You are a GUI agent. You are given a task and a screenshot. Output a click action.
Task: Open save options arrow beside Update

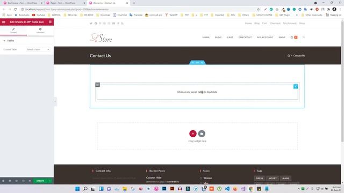tap(50, 181)
